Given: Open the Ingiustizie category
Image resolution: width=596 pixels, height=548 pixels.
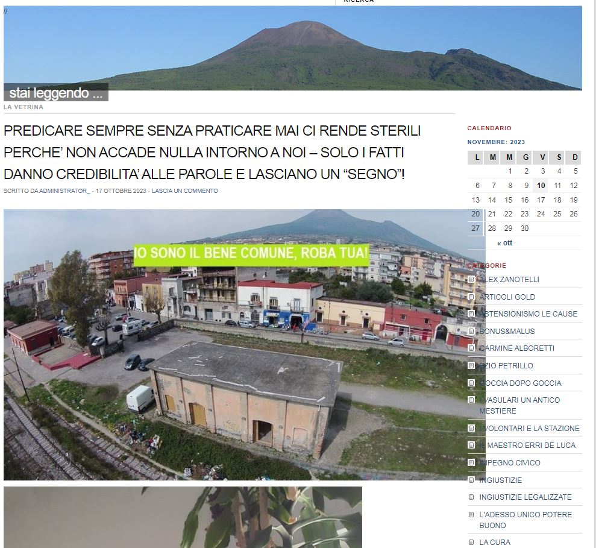Looking at the screenshot, I should (x=500, y=480).
